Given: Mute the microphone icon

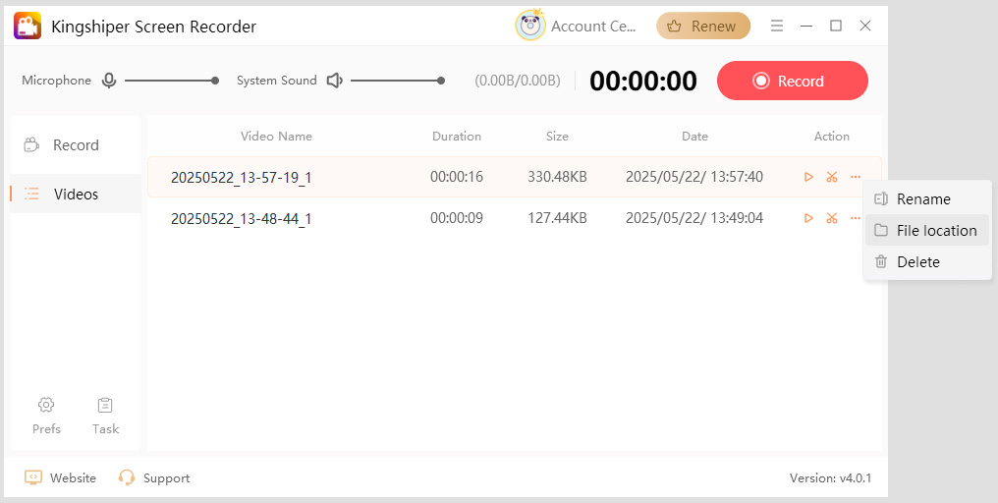Looking at the screenshot, I should [x=109, y=81].
